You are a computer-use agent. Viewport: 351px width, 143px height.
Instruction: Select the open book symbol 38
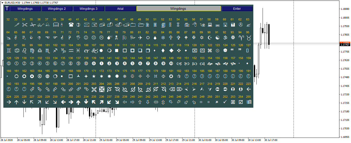(x=56, y=25)
